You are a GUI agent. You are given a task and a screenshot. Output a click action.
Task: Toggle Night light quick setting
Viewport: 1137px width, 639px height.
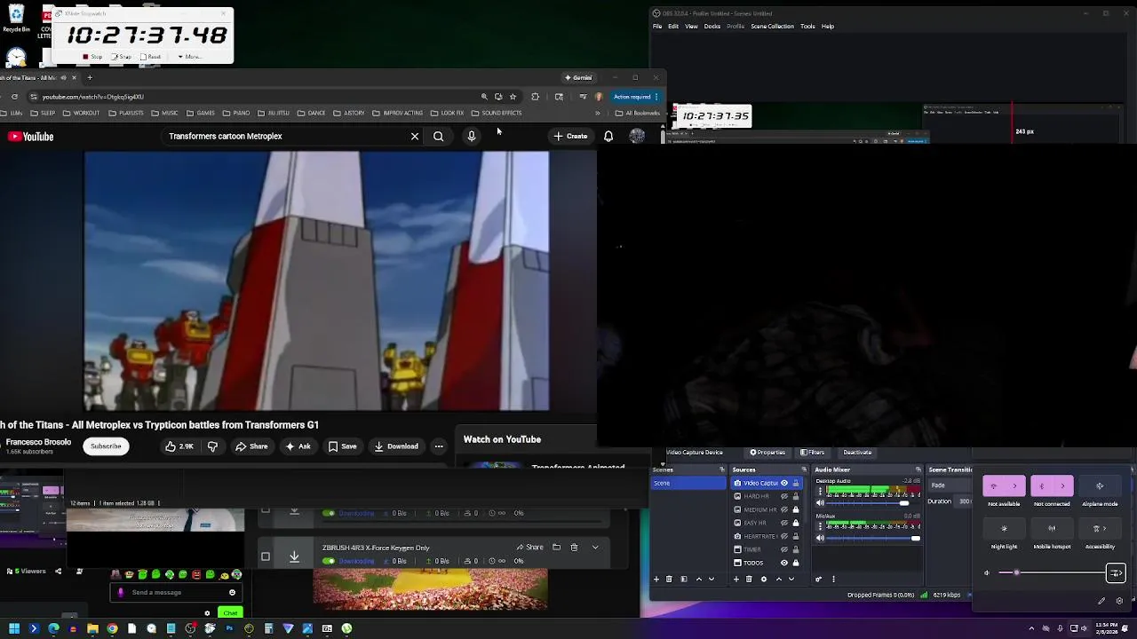[x=1004, y=529]
